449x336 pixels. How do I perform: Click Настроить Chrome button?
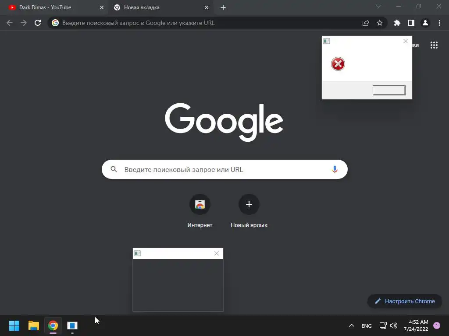[405, 301]
